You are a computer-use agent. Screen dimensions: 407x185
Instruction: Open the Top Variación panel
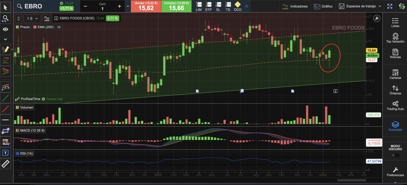tap(395, 38)
